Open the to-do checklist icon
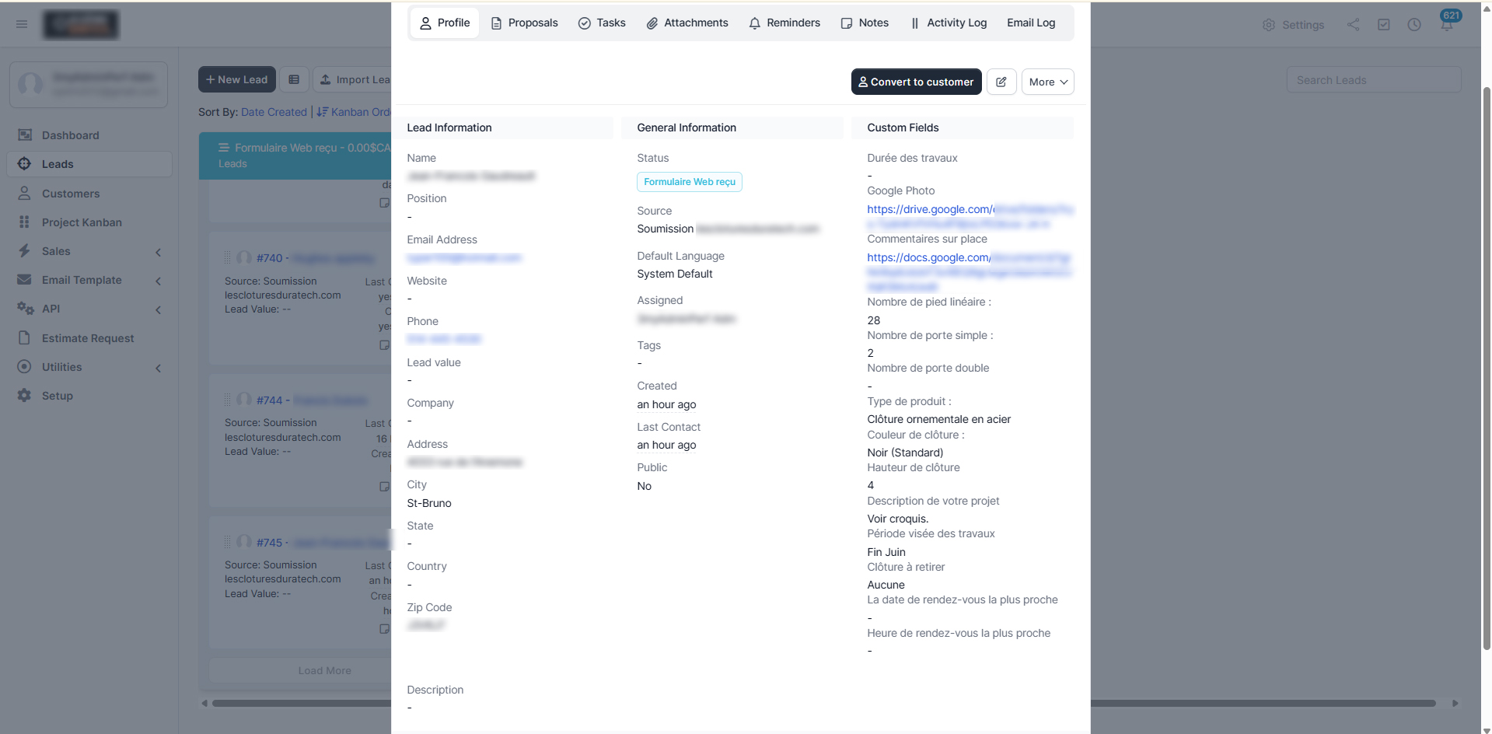 [x=1384, y=25]
